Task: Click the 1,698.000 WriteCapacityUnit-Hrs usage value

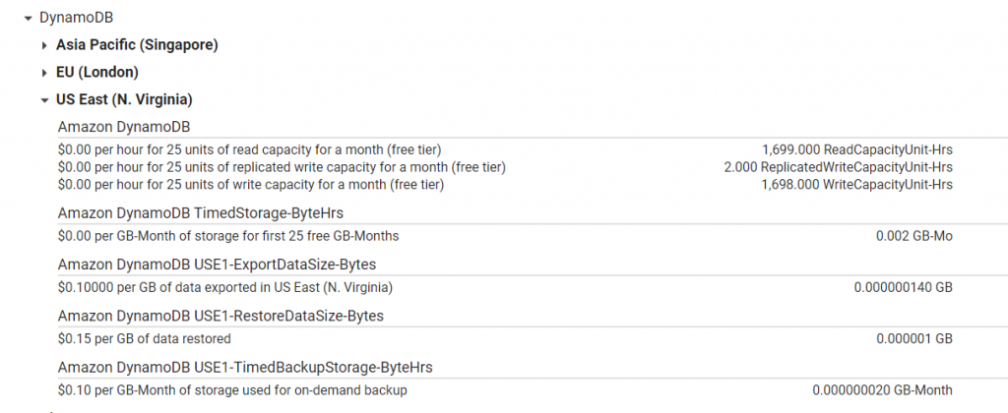Action: pos(856,185)
